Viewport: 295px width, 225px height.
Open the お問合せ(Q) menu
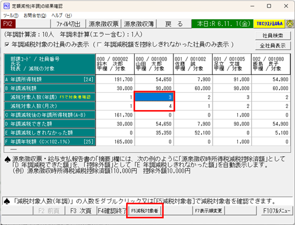click(x=35, y=16)
